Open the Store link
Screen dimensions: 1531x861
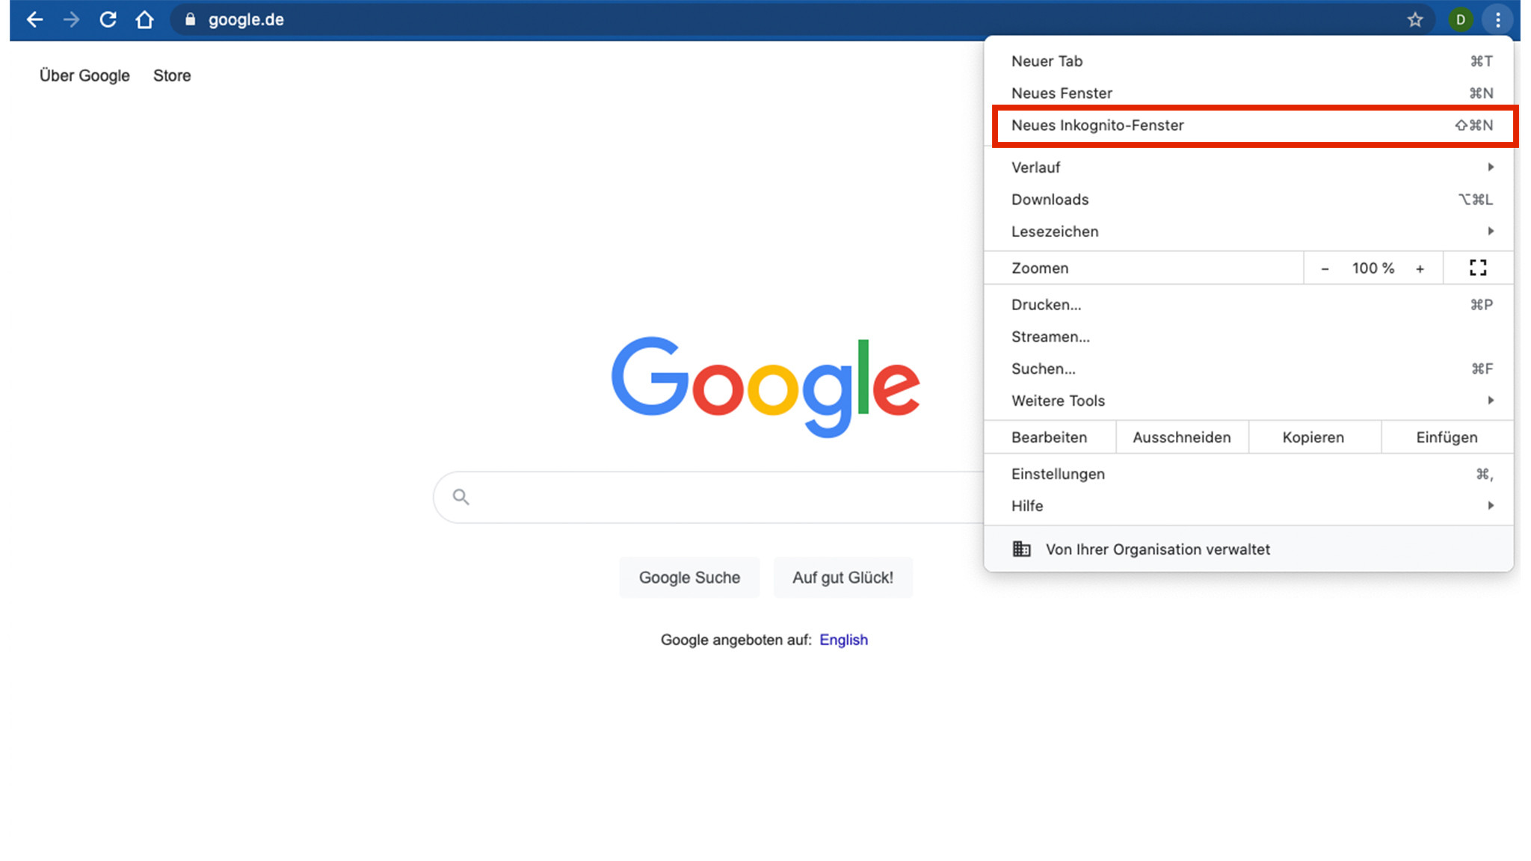172,75
